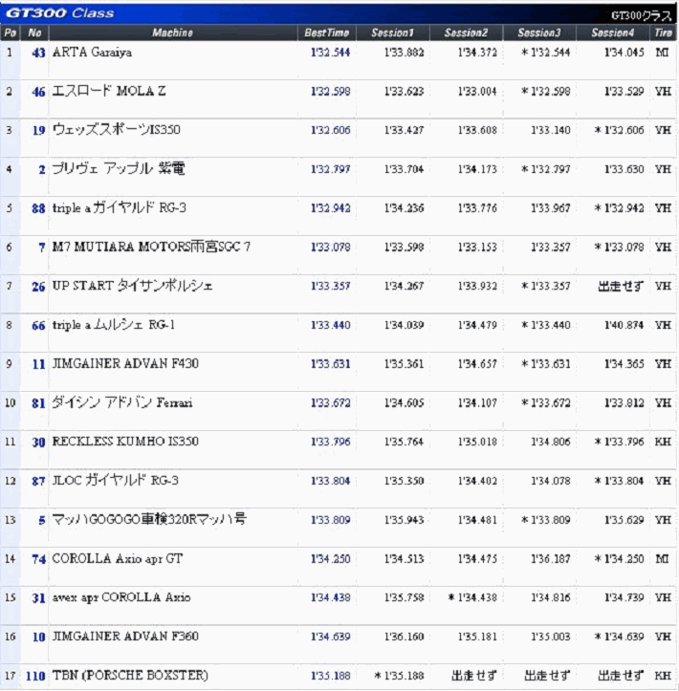Click car number 74
Screen dimensions: 679x691
38,559
